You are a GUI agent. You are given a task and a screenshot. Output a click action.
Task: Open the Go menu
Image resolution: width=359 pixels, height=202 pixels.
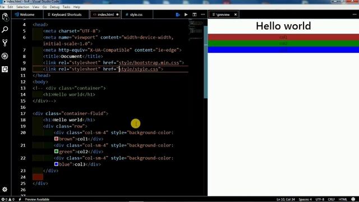coord(44,7)
